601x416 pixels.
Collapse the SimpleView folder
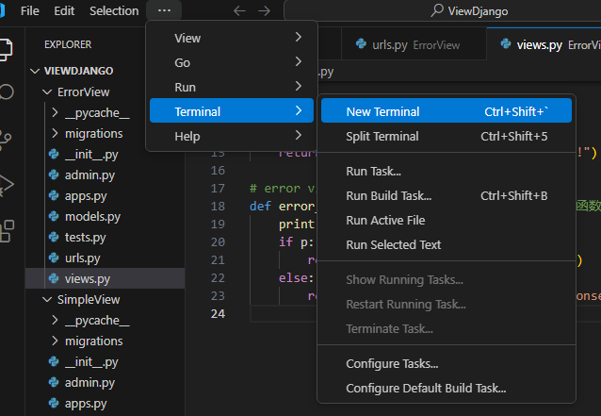[x=47, y=300]
